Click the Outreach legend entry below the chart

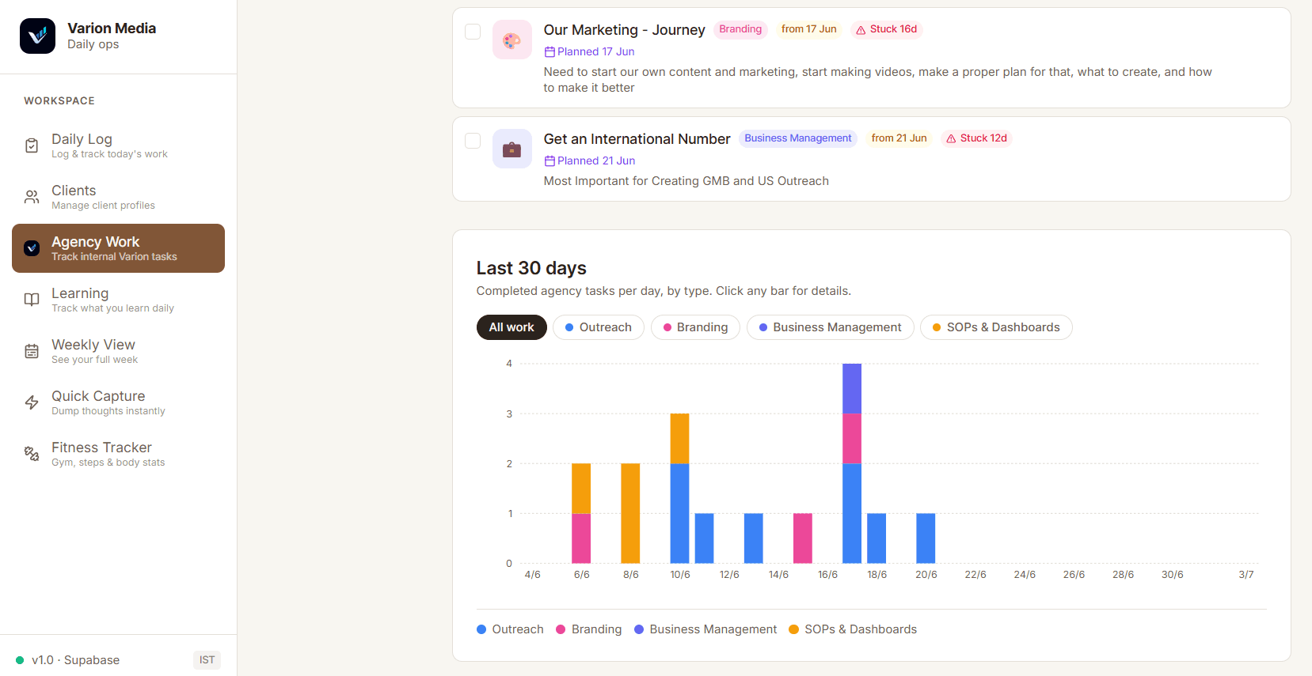tap(510, 629)
